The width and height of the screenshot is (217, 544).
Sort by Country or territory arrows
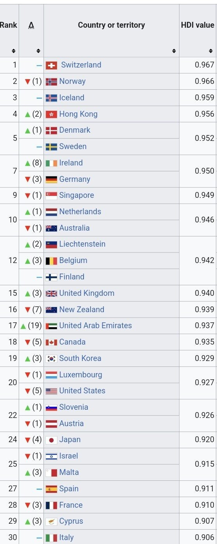(x=174, y=51)
